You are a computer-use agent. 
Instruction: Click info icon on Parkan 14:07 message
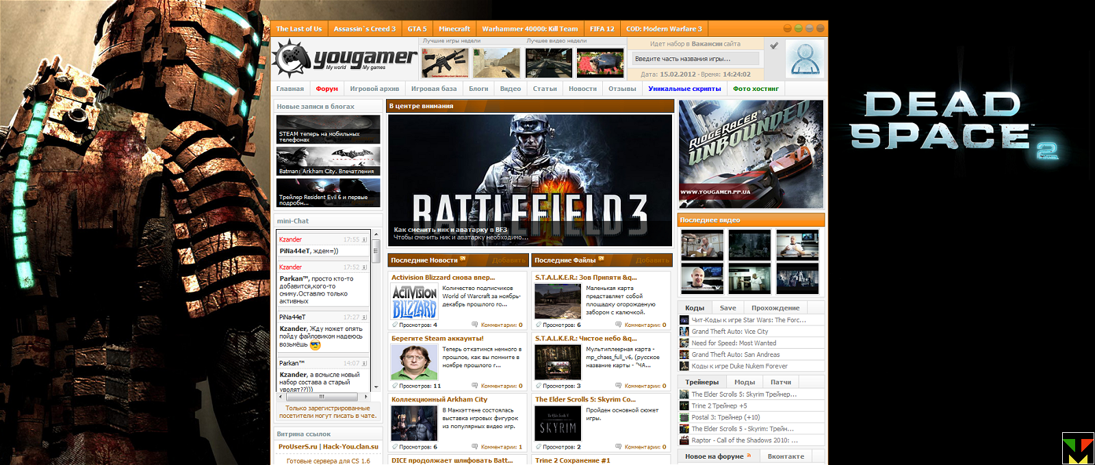tap(364, 363)
